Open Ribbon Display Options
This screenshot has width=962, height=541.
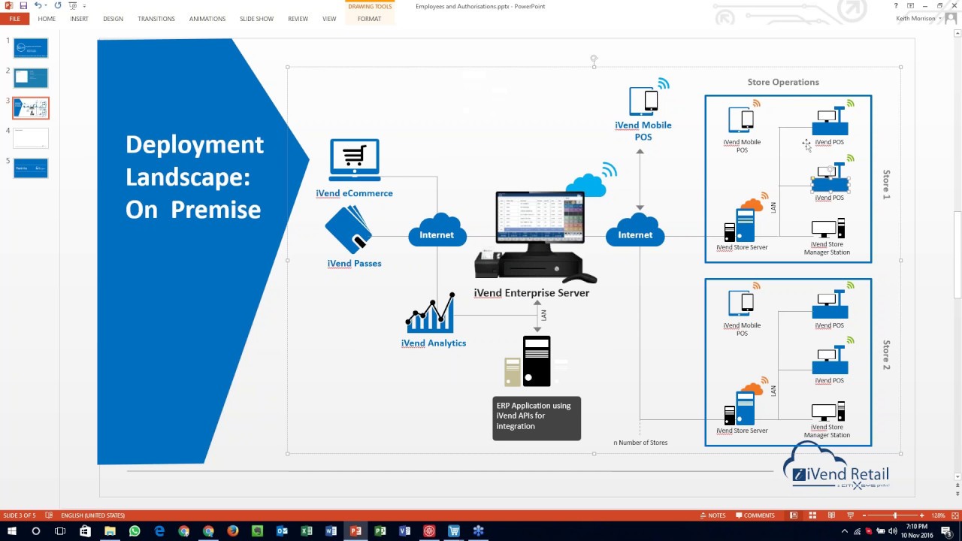click(x=910, y=6)
